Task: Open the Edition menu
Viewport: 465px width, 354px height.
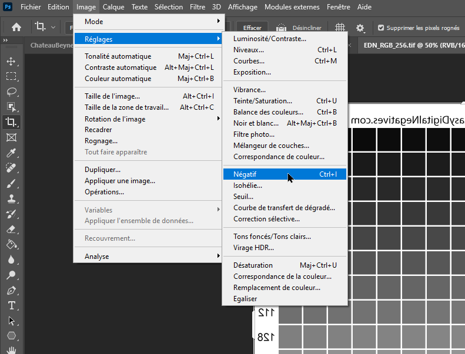Action: pyautogui.click(x=58, y=7)
